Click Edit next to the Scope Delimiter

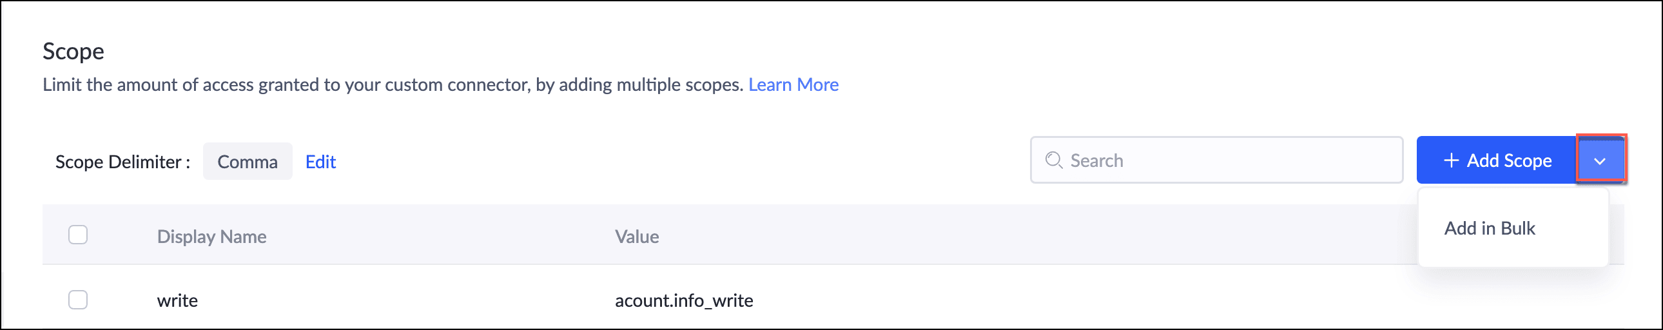pos(320,161)
